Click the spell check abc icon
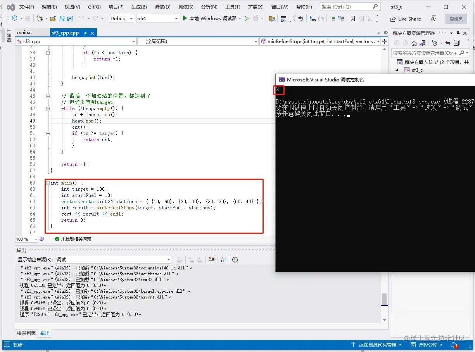 pos(301,18)
